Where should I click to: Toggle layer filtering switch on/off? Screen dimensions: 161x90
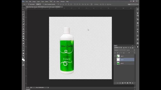(135, 47)
